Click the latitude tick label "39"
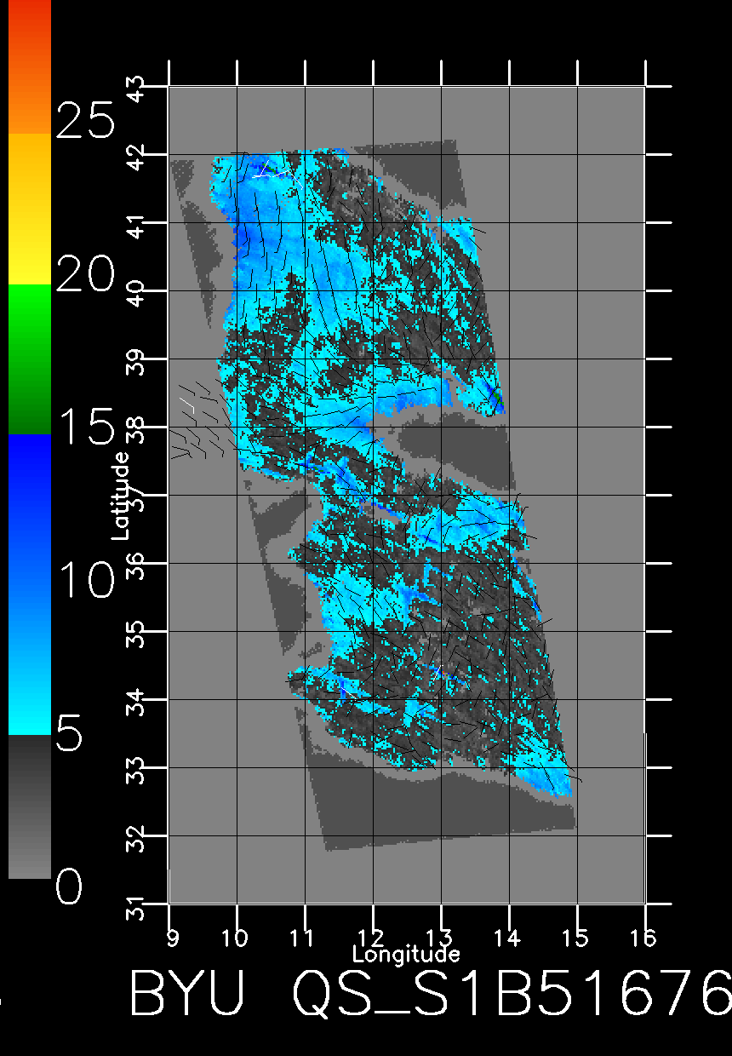This screenshot has height=1056, width=732. (x=136, y=361)
